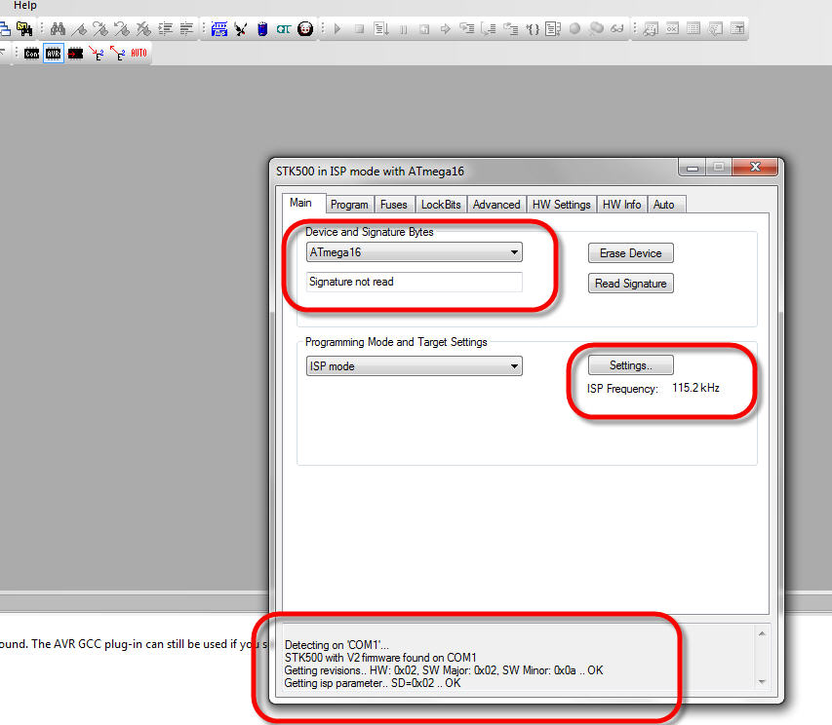The image size is (832, 725).
Task: Open the Watch window icon
Action: click(x=651, y=28)
